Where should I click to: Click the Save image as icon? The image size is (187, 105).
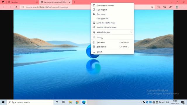[94, 10]
